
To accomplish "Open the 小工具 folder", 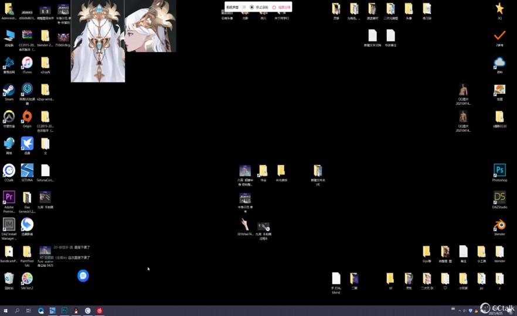I will point(481,254).
